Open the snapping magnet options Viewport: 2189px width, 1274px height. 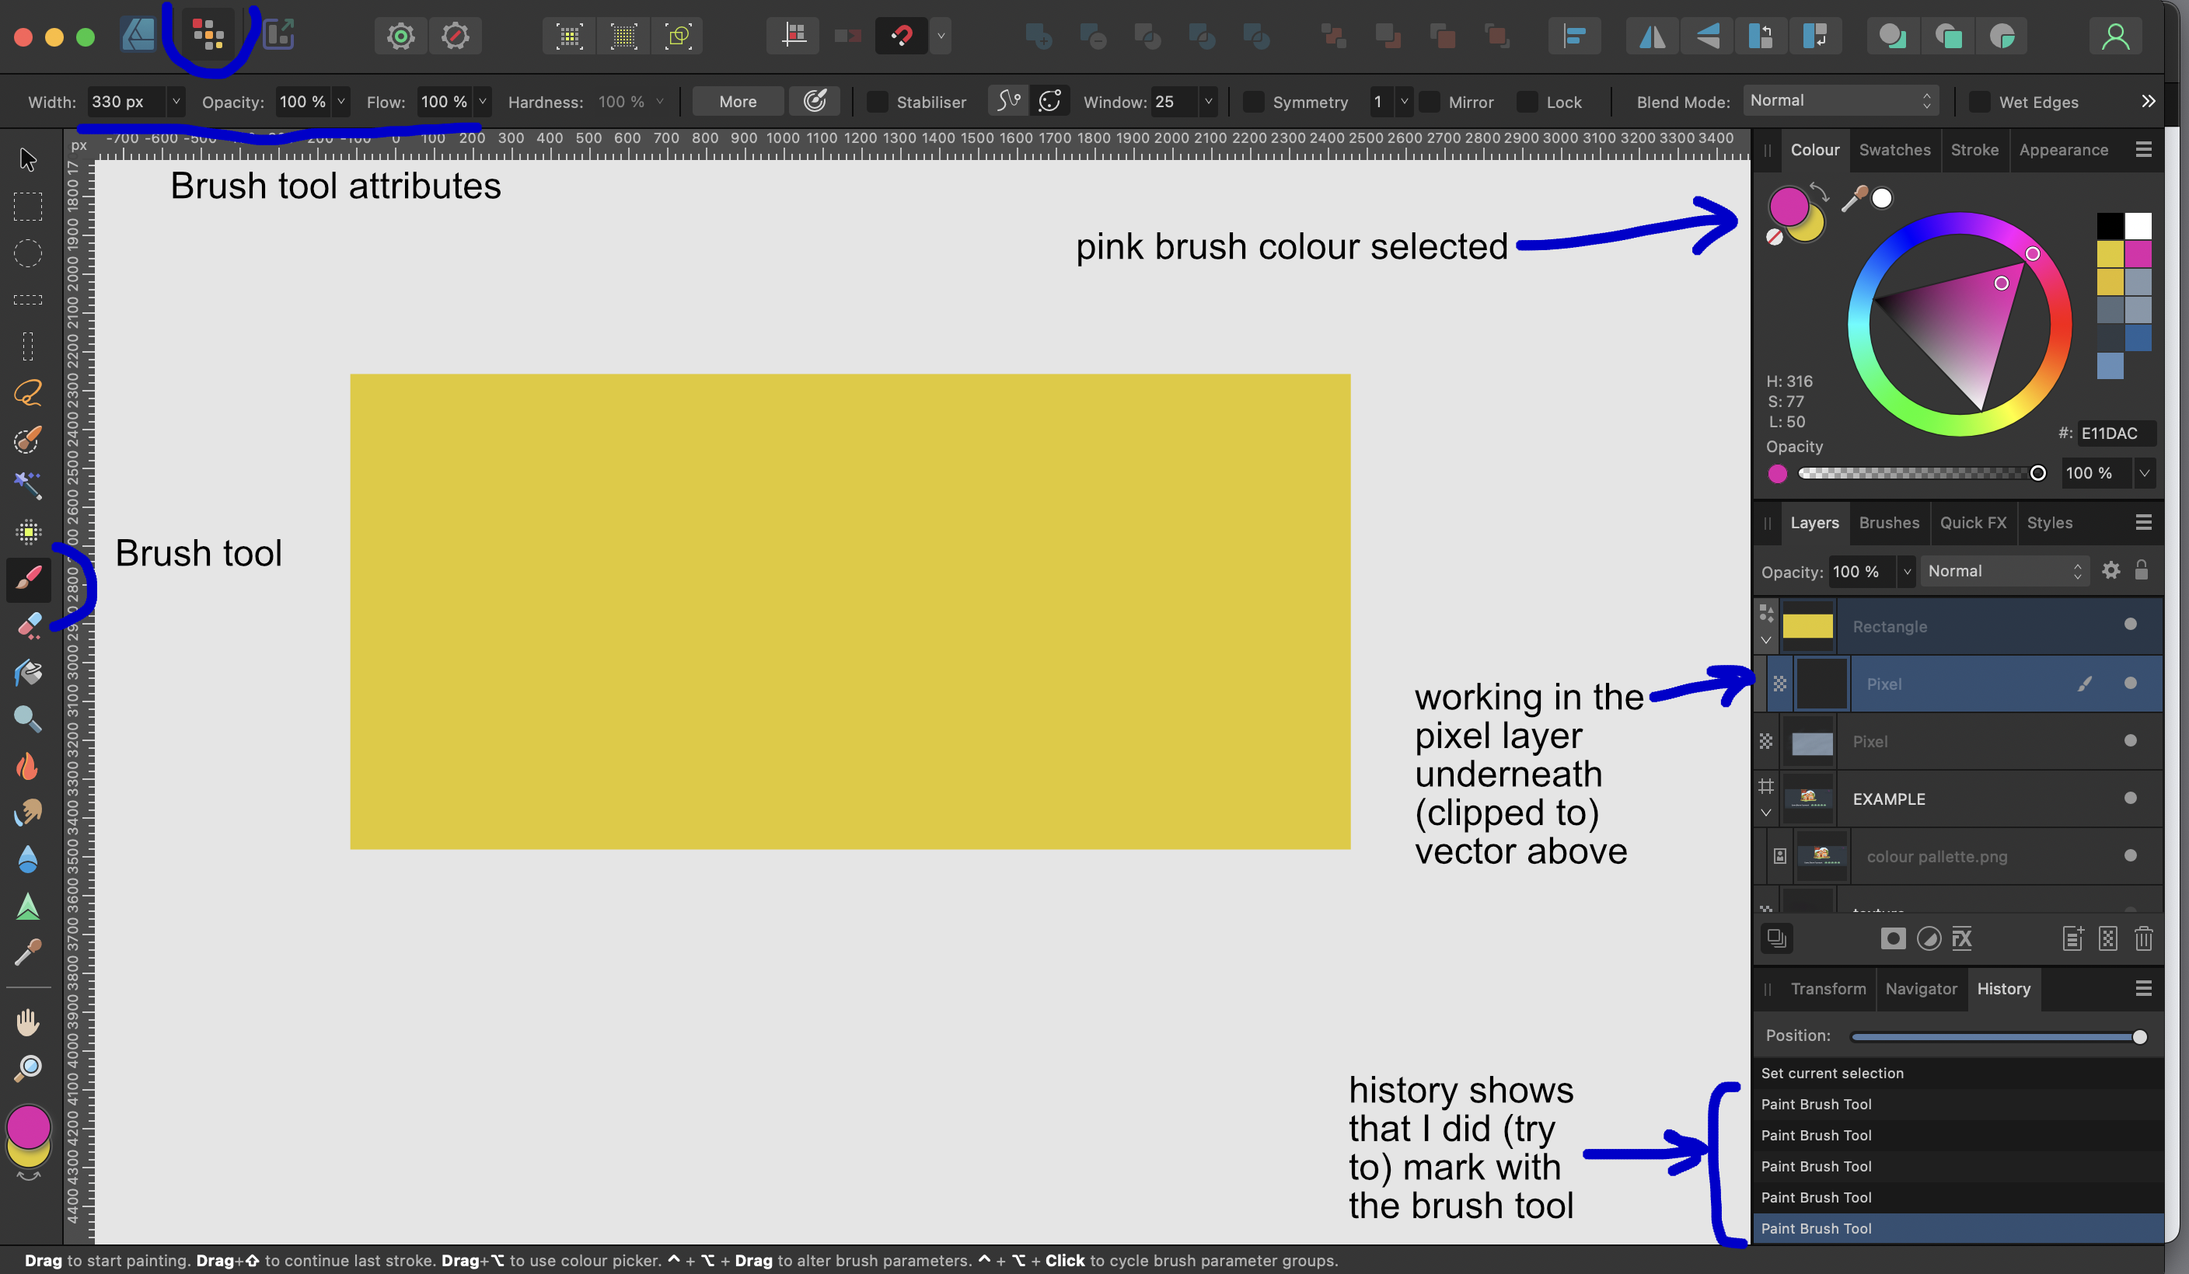941,36
